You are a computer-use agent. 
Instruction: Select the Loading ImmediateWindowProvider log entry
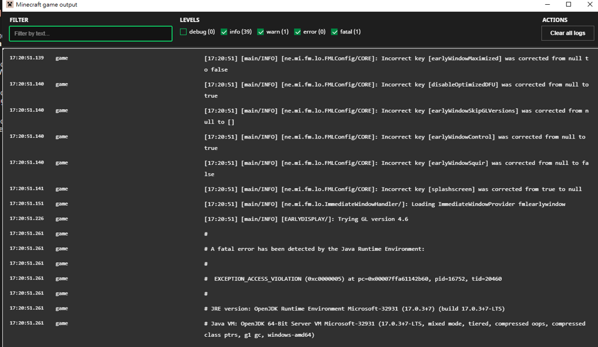coord(385,204)
